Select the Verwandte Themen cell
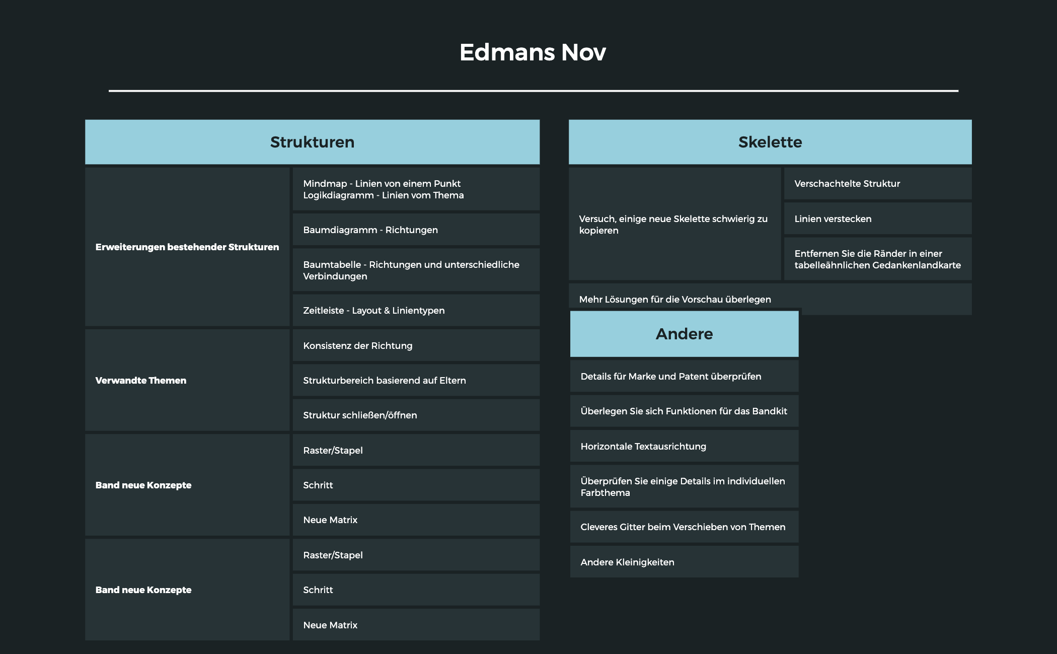The height and width of the screenshot is (654, 1057). (x=187, y=380)
